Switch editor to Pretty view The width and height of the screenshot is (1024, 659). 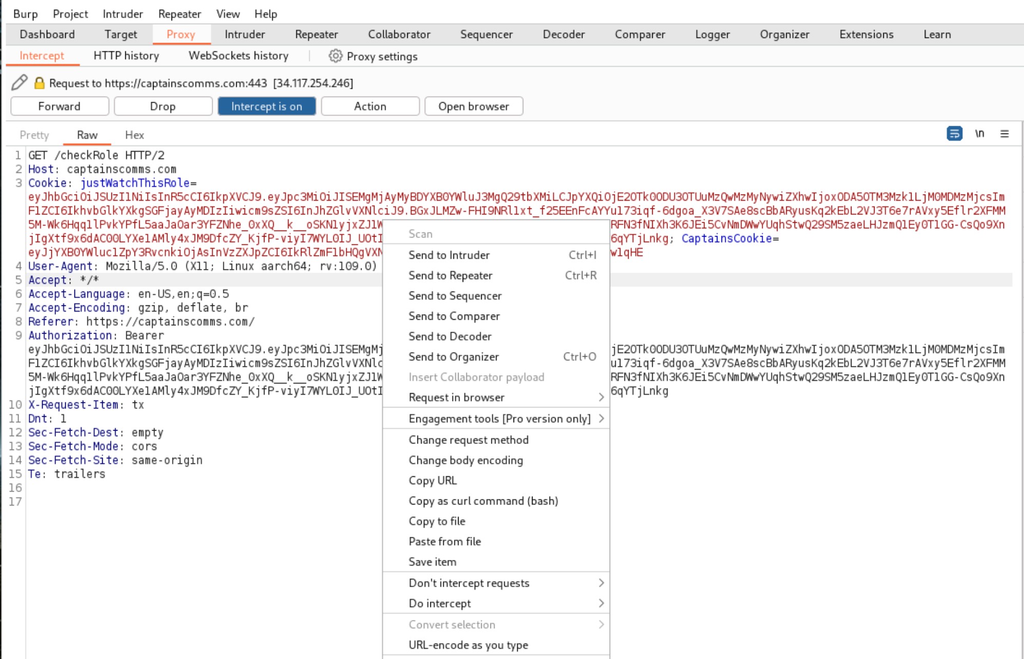pos(34,135)
